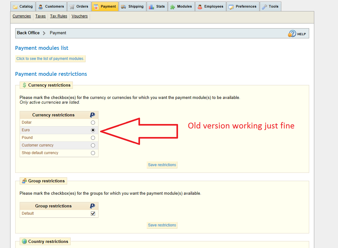Switch to the Preferences tab

pos(243,6)
